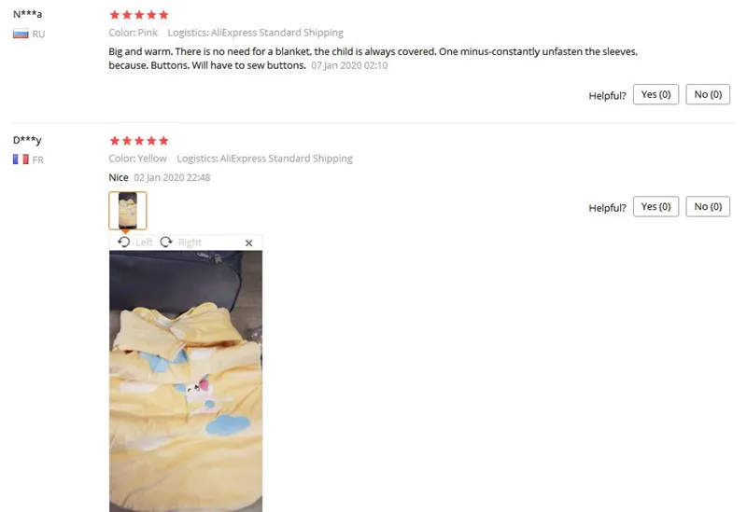This screenshot has height=512, width=747.
Task: Click the 'Right' rotate label
Action: tap(190, 242)
